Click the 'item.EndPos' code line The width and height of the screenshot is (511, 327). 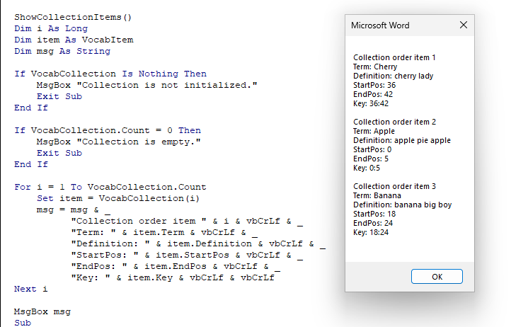(176, 266)
